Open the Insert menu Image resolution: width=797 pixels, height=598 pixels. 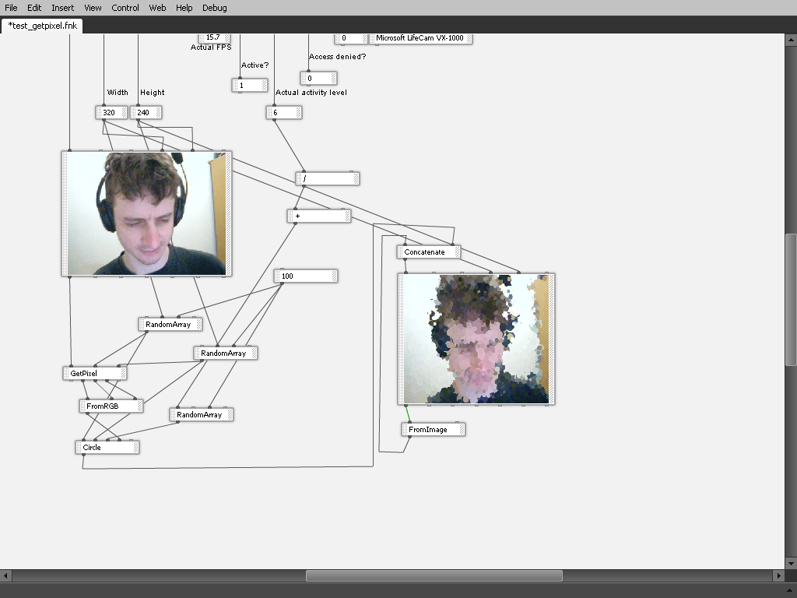(62, 8)
